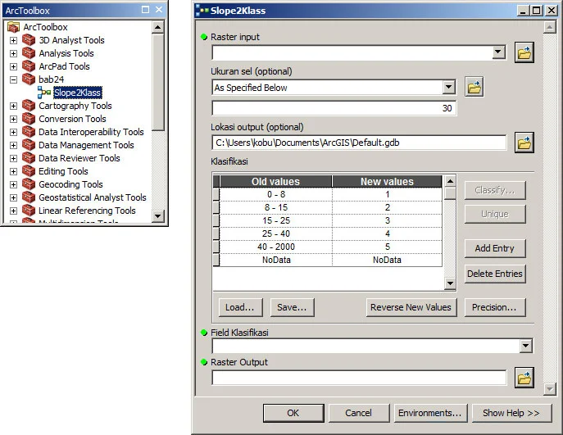Click down arrow of Klasifikasi table scrollbar
The height and width of the screenshot is (435, 563).
click(x=450, y=284)
